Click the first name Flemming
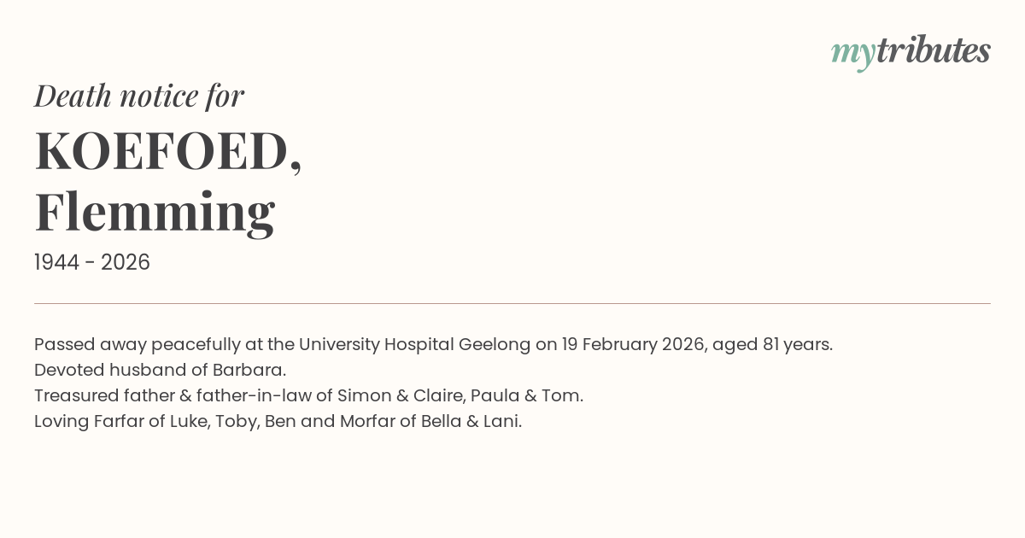Viewport: 1025px width, 538px height. click(x=155, y=213)
